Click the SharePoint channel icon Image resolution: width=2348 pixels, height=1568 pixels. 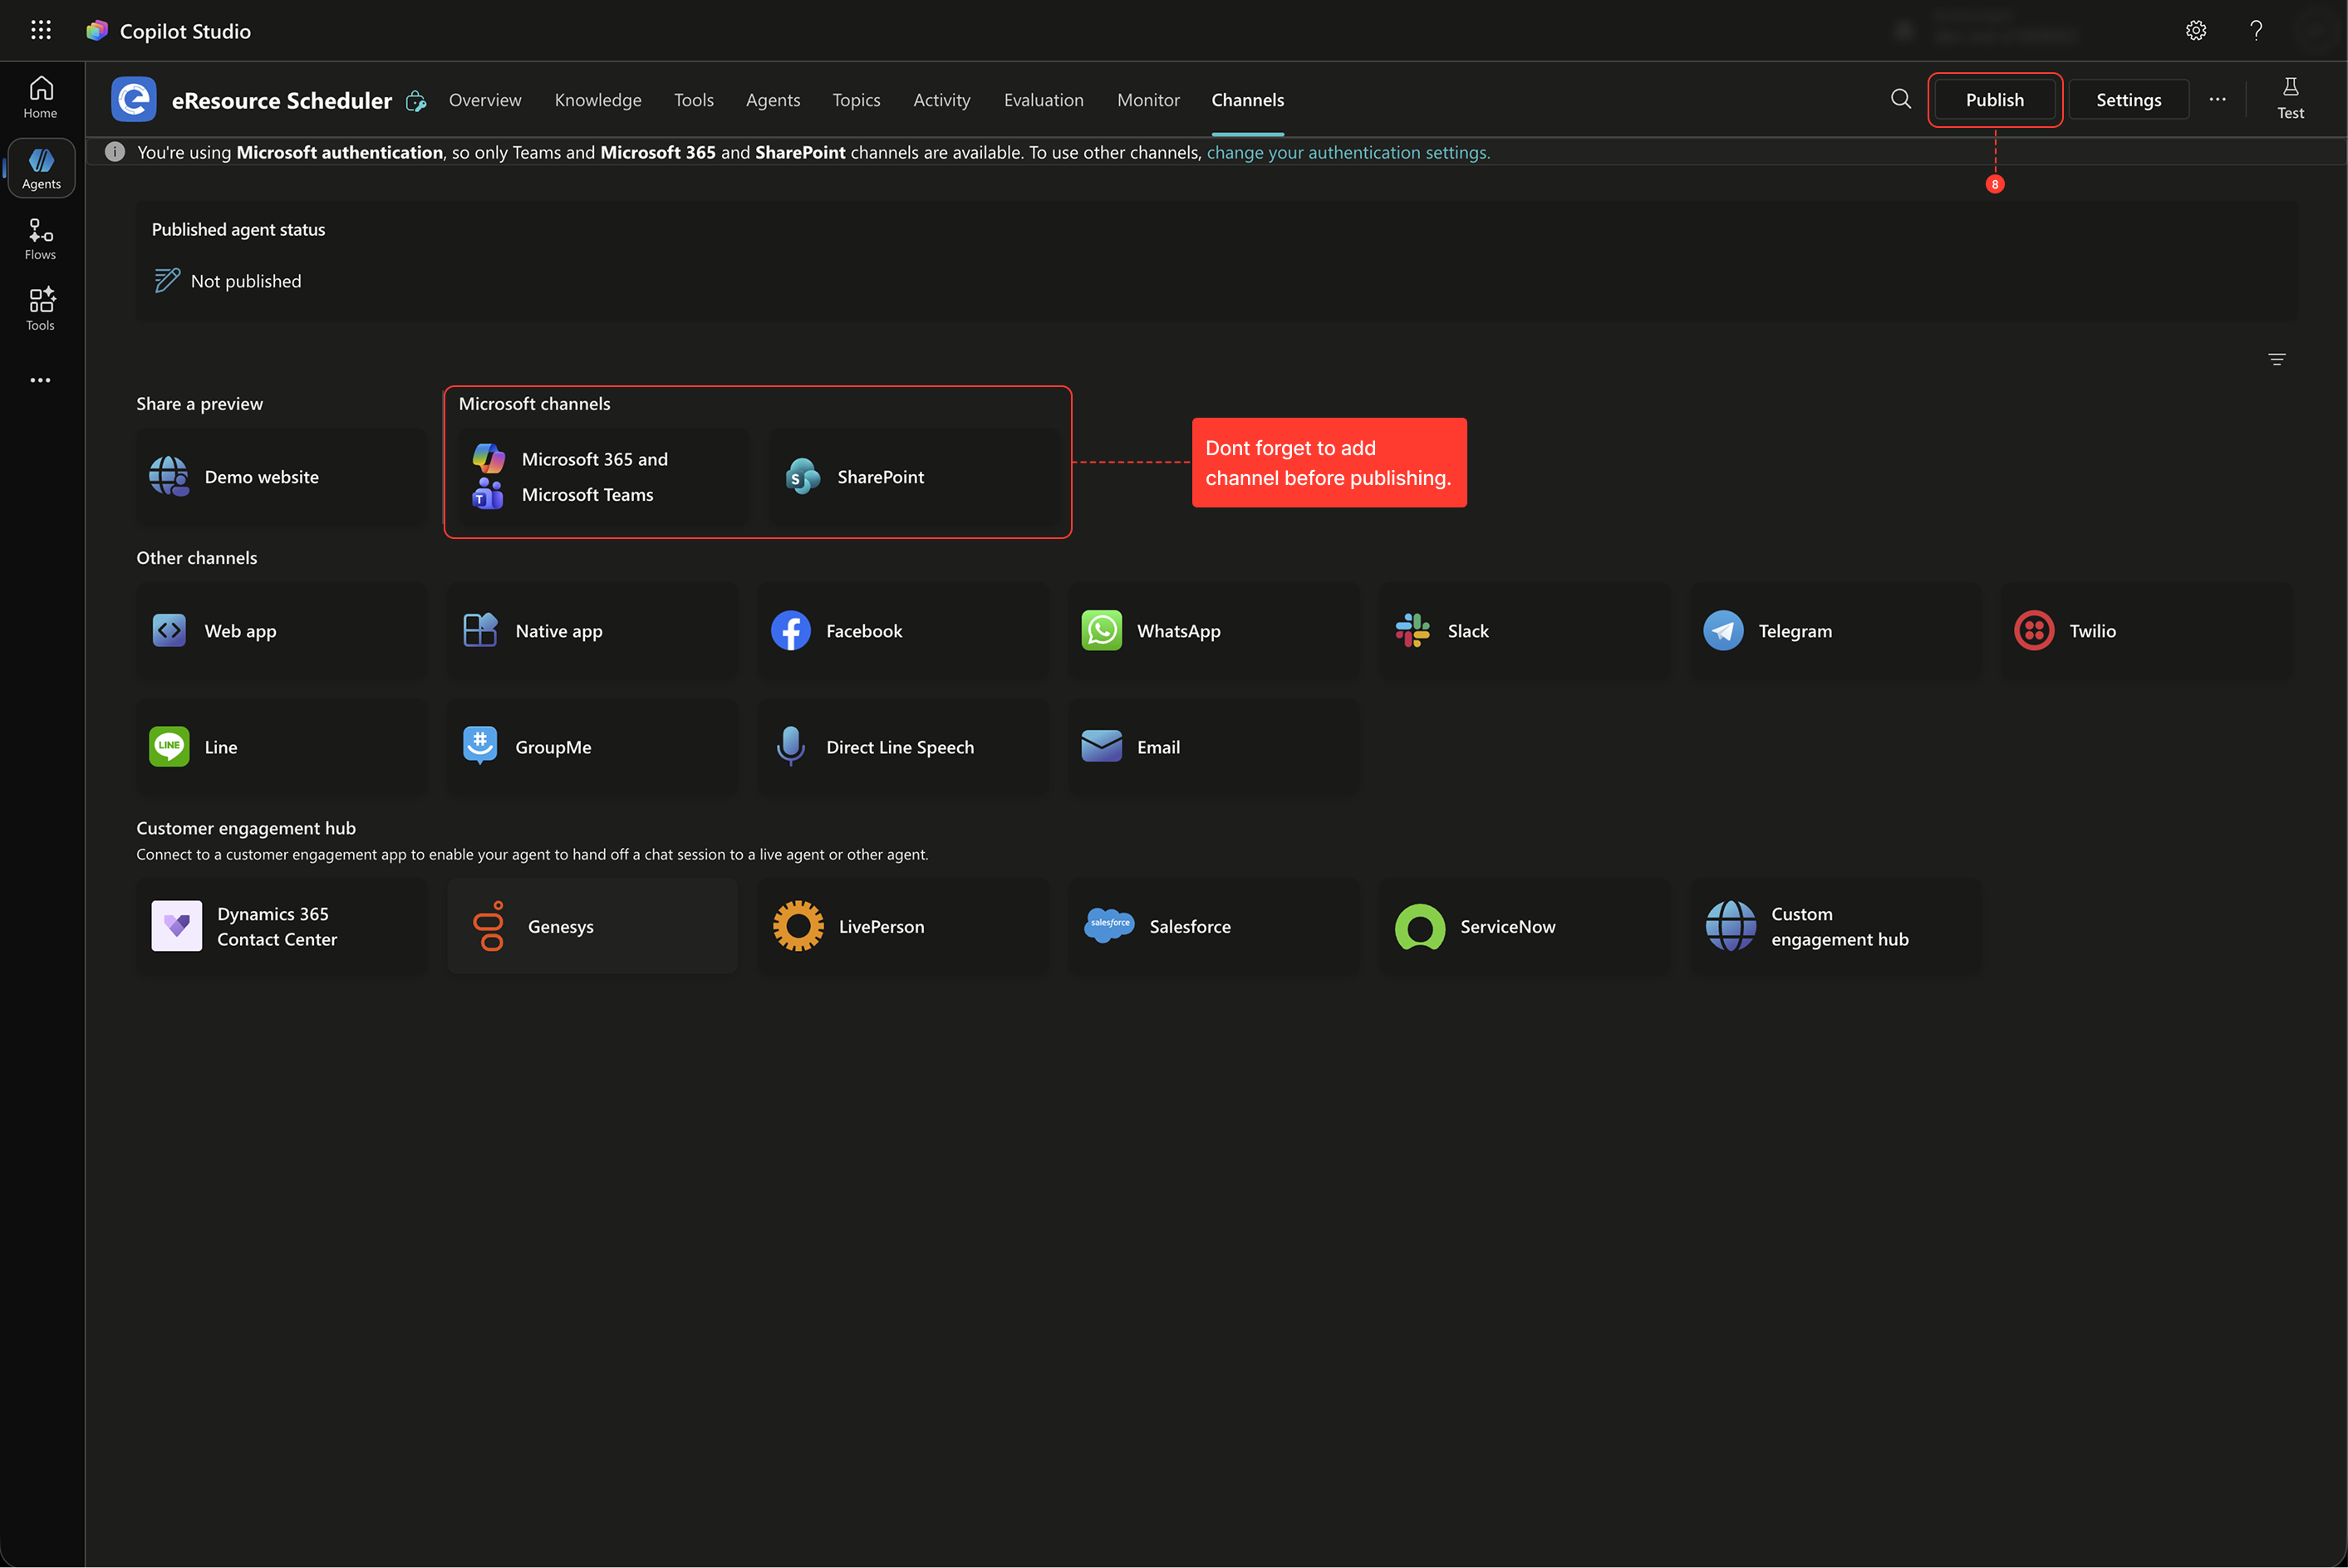point(803,477)
